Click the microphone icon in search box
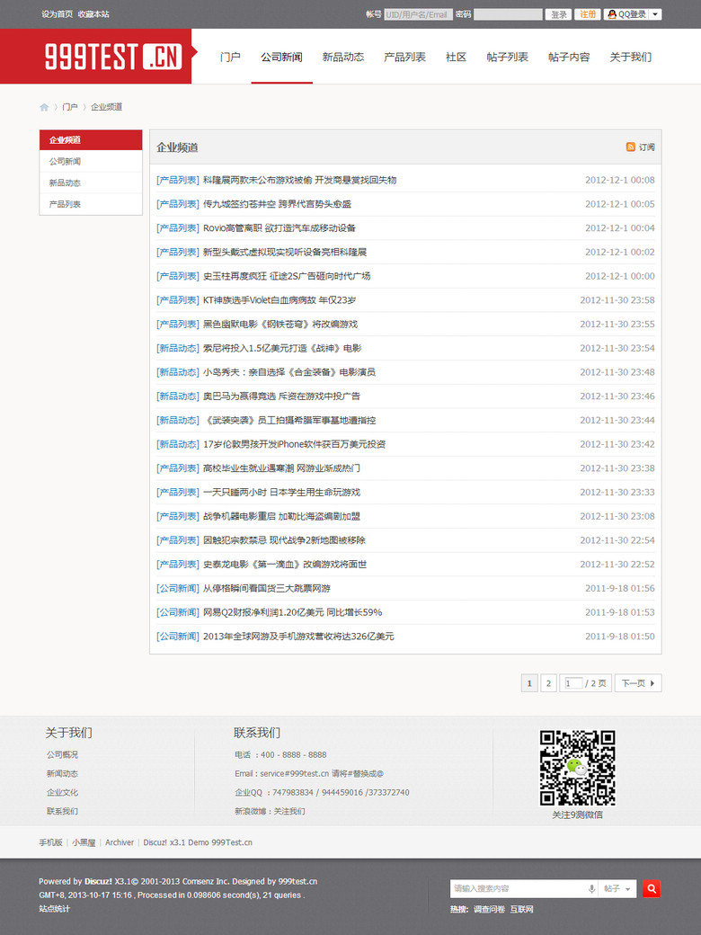The height and width of the screenshot is (935, 701). (591, 889)
